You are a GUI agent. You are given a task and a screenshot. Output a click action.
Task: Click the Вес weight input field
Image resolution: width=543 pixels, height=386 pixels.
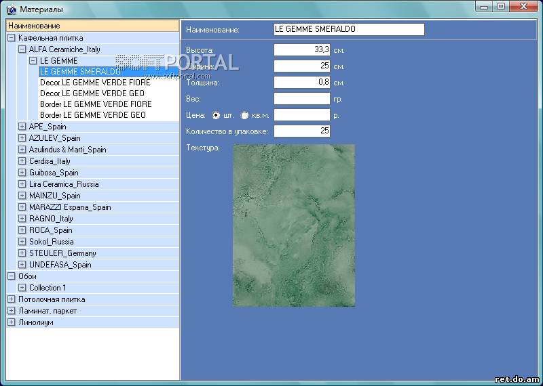(x=301, y=99)
